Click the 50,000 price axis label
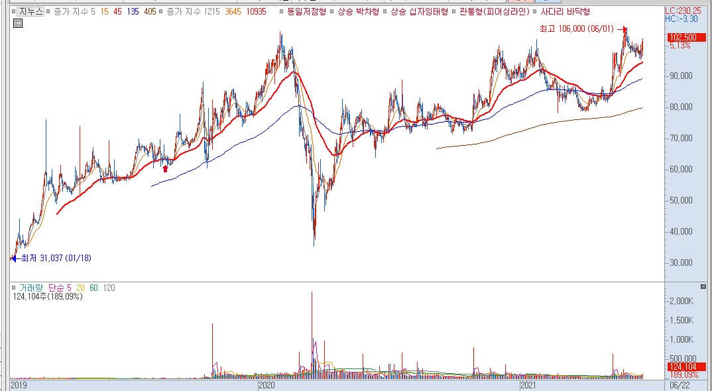 point(681,200)
